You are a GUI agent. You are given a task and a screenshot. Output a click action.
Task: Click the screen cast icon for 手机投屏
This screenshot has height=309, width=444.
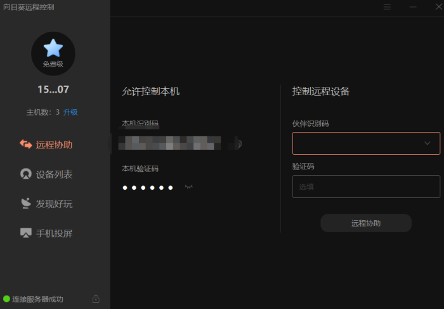coord(26,232)
